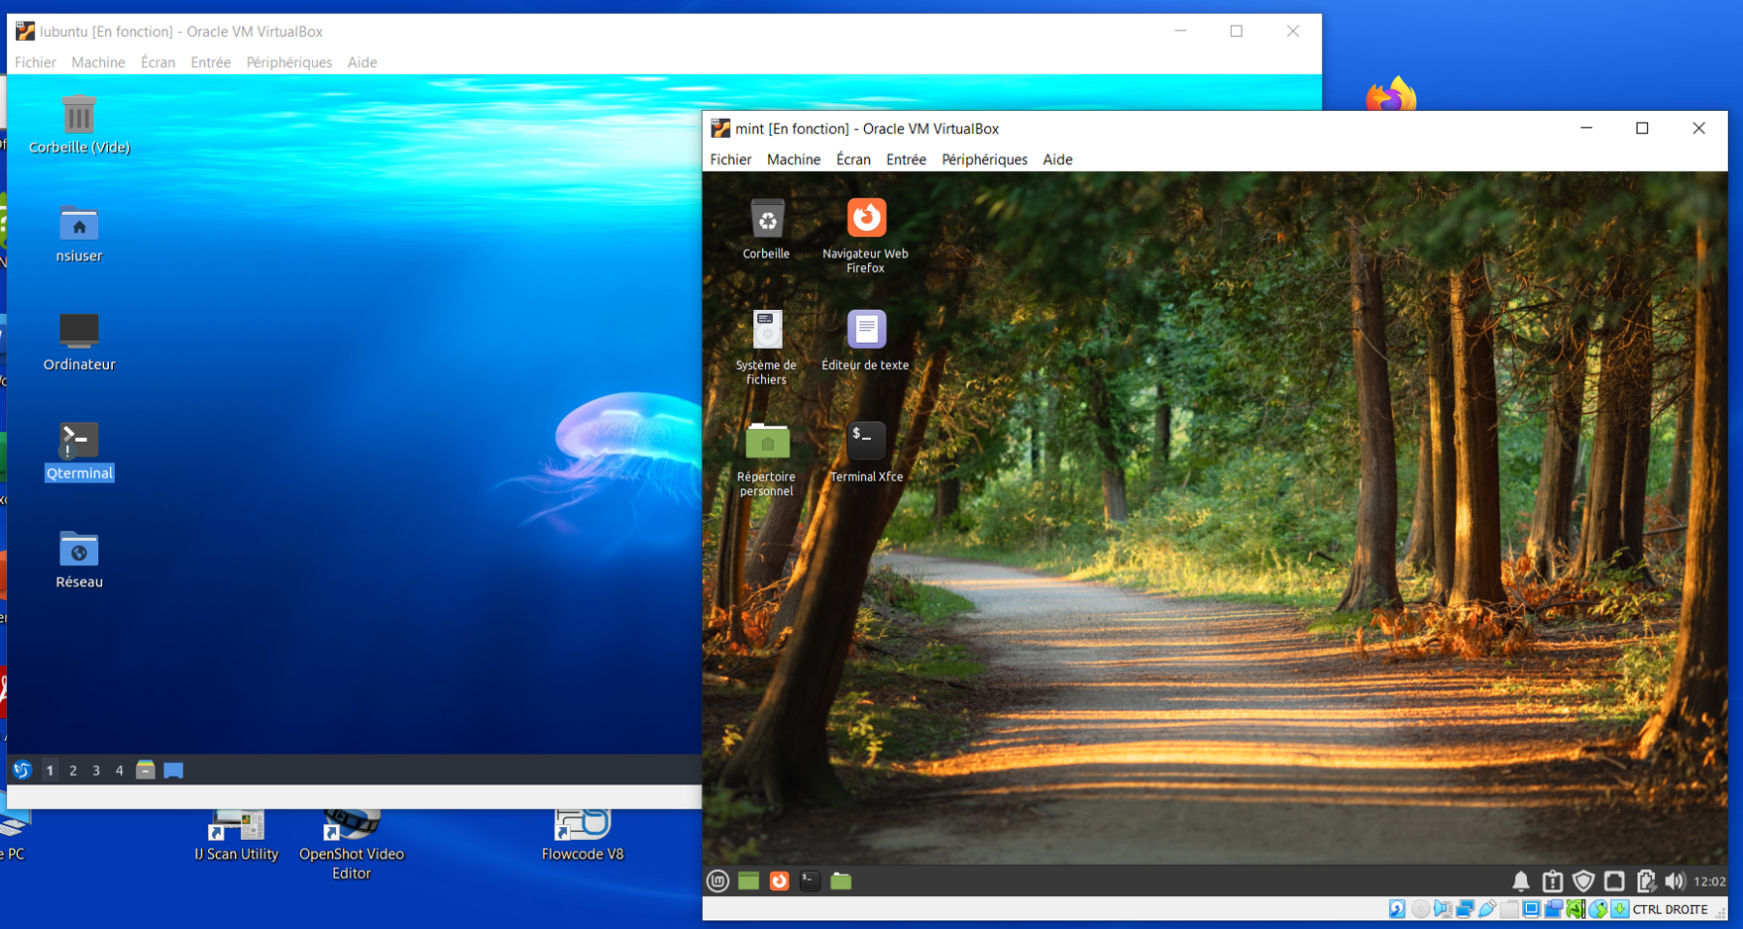Open the Périphériques menu in the mint window

(x=983, y=159)
